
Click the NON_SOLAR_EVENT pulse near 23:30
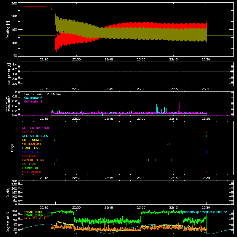(206, 136)
